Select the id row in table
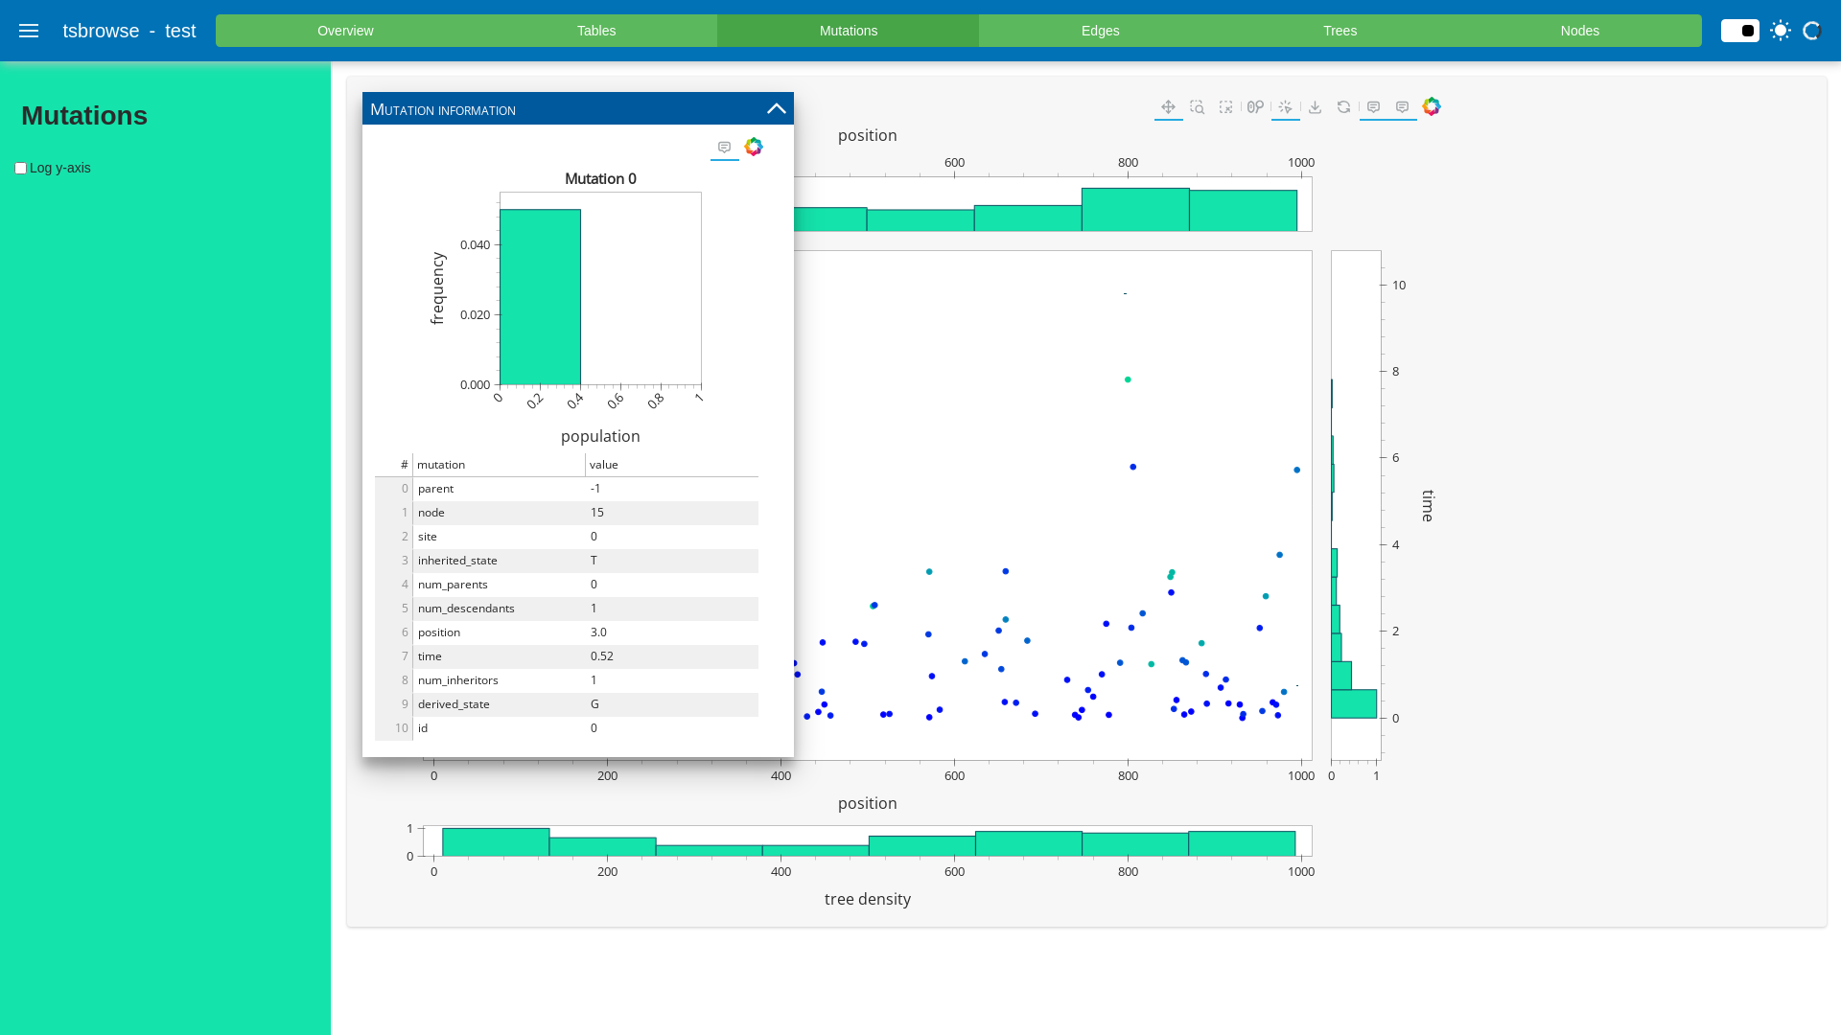Screen dimensions: 1841x1035 pyautogui.click(x=567, y=728)
